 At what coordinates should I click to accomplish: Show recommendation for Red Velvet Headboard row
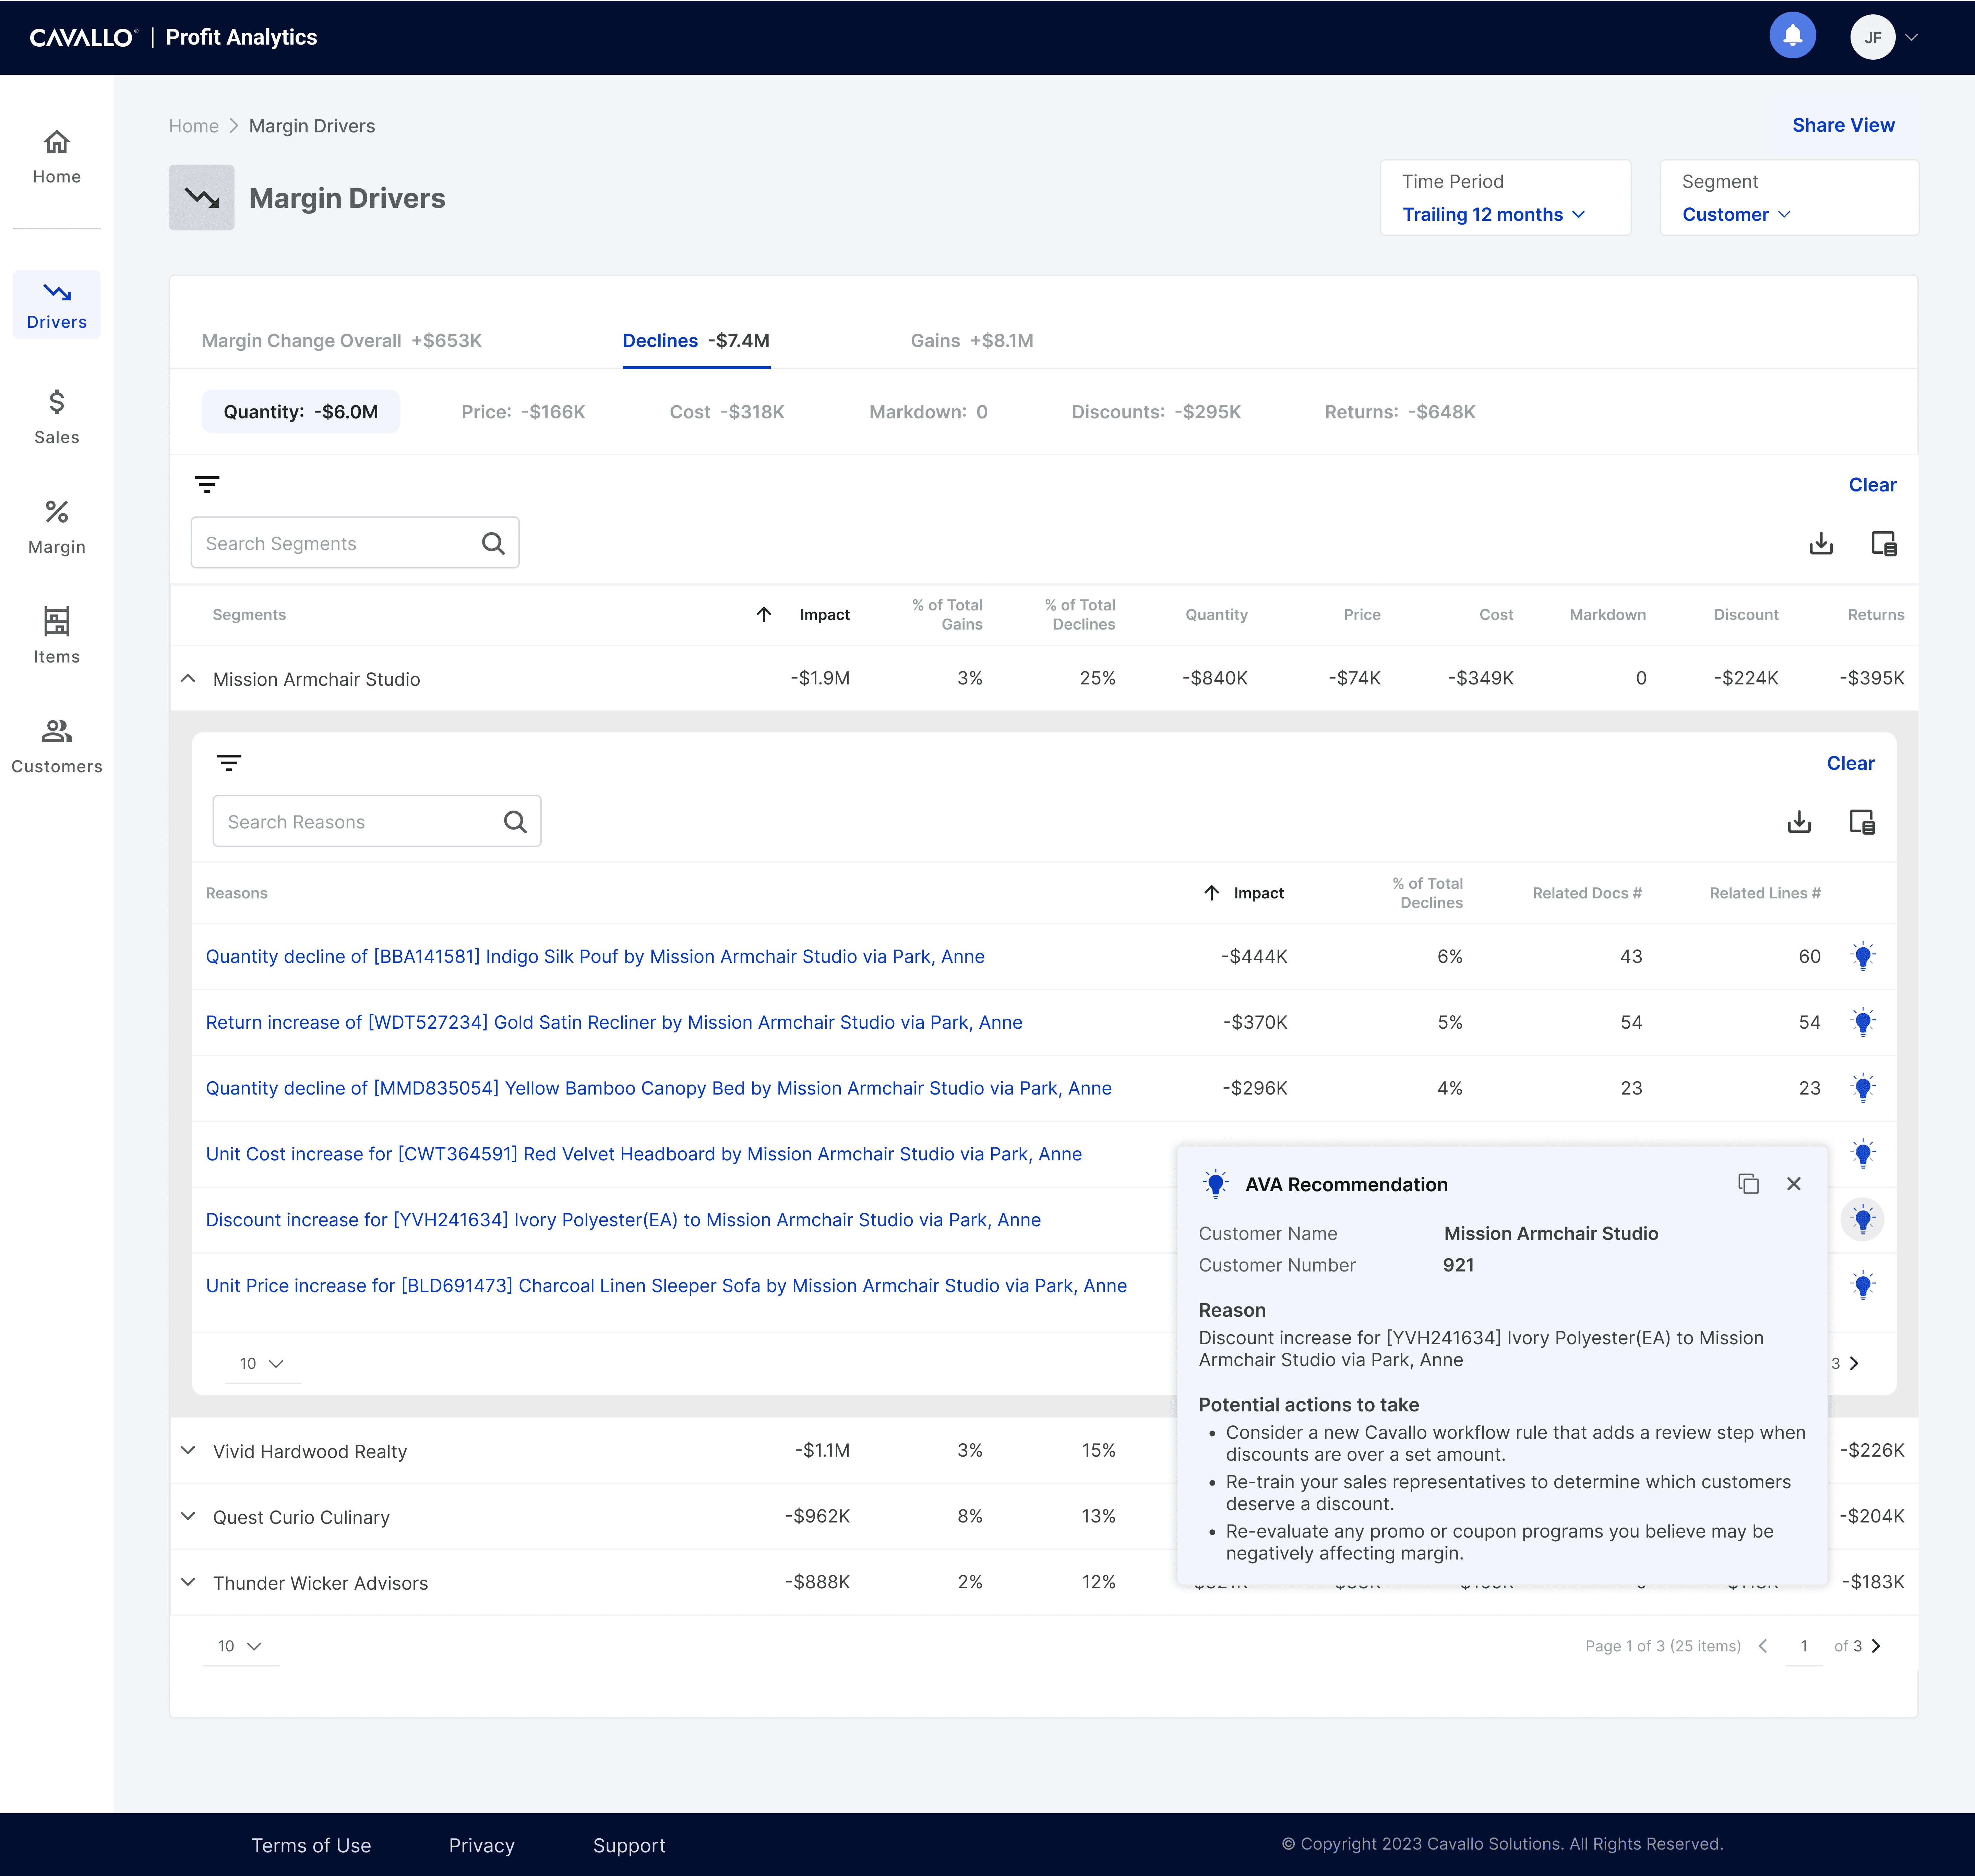(1863, 1154)
